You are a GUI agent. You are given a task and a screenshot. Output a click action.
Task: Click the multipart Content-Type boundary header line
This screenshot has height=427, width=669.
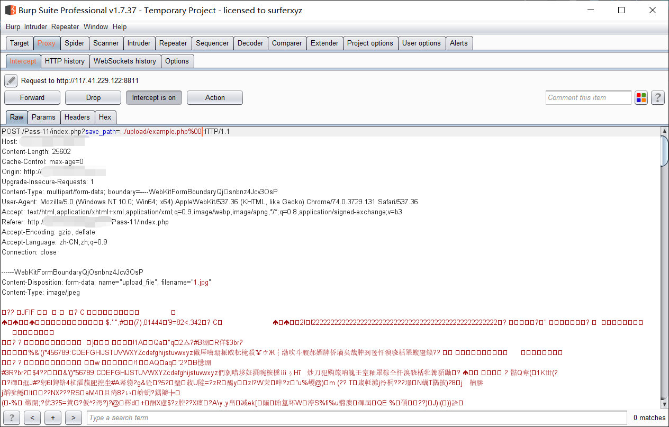[140, 192]
